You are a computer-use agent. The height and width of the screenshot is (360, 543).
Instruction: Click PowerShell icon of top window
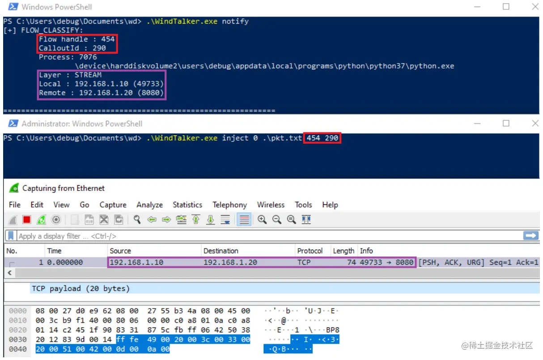pyautogui.click(x=13, y=7)
